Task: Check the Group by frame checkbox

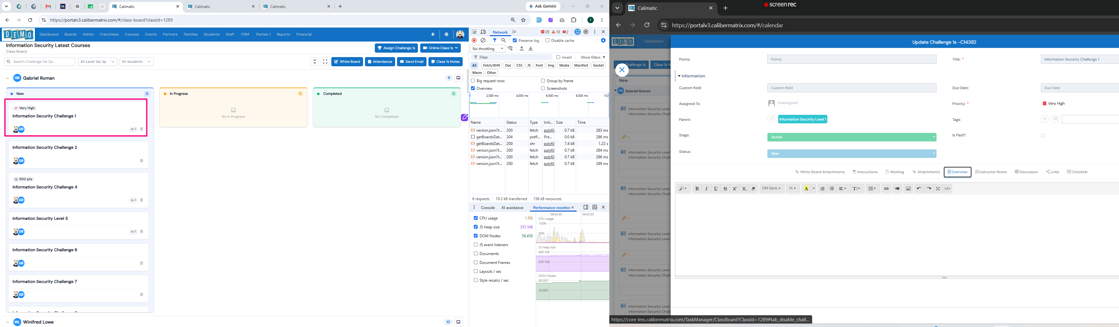Action: coord(543,81)
